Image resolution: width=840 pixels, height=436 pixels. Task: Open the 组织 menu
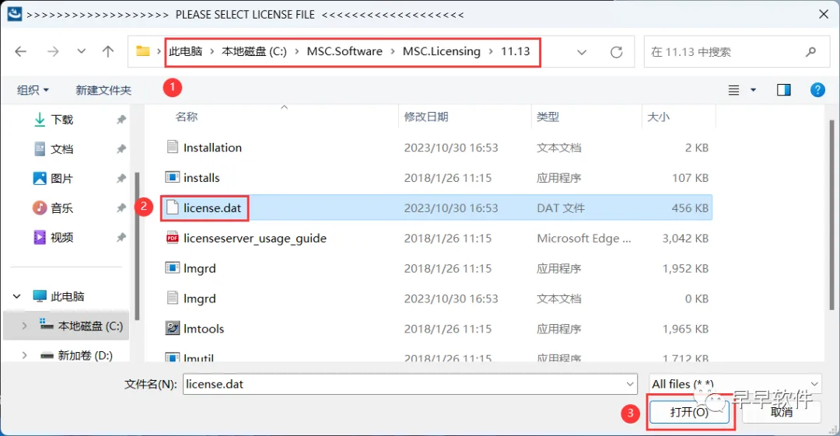pyautogui.click(x=33, y=90)
